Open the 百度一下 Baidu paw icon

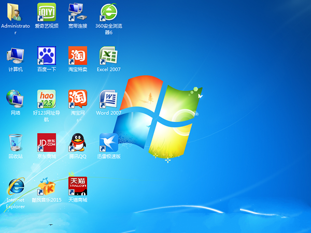pos(47,55)
